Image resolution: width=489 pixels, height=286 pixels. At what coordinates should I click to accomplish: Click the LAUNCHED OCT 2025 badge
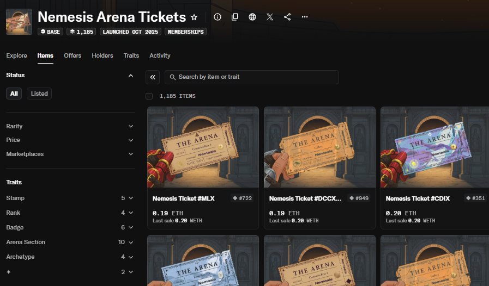point(130,32)
